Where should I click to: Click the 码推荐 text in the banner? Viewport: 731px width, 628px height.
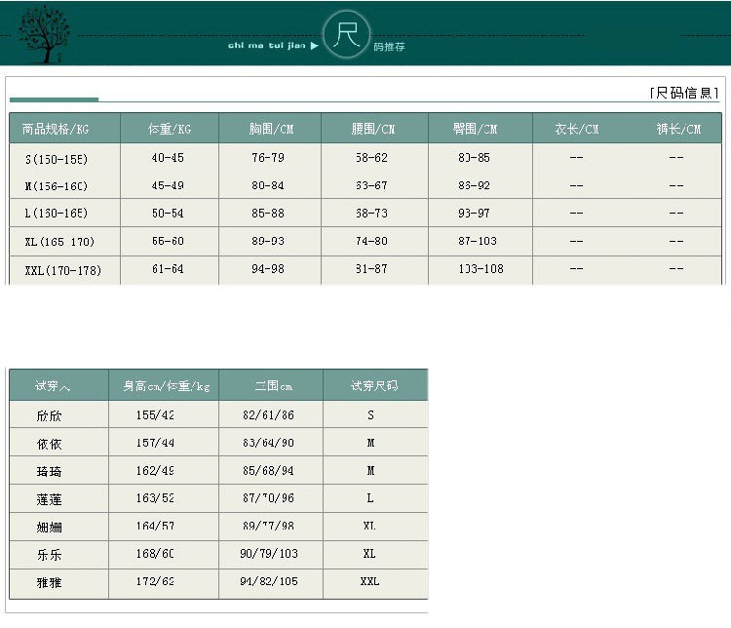(x=388, y=47)
